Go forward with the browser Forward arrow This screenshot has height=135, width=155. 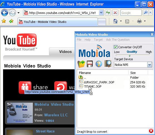[x=12, y=13]
